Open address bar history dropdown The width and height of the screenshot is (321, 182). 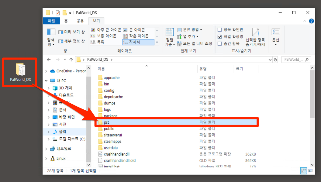click(270, 60)
